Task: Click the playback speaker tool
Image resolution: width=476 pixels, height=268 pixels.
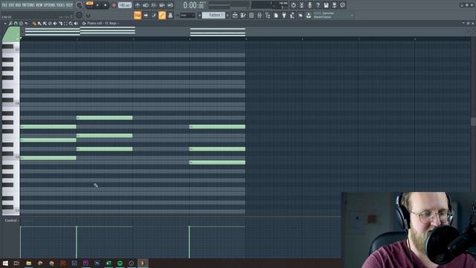Action: [76, 23]
